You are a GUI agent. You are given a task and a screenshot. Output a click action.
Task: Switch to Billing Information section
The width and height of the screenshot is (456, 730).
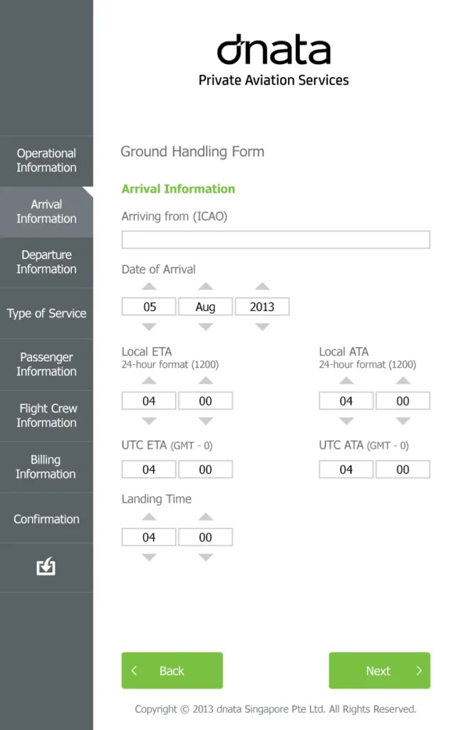point(46,467)
